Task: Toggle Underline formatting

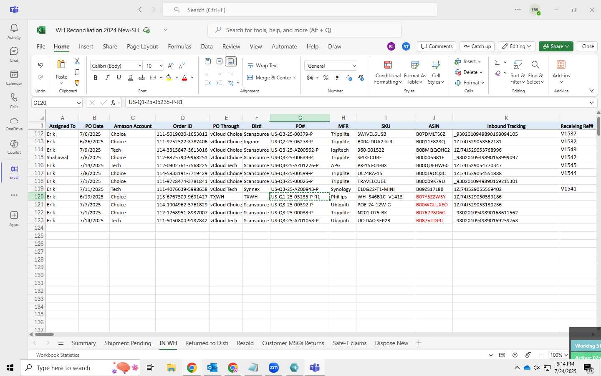Action: (119, 78)
